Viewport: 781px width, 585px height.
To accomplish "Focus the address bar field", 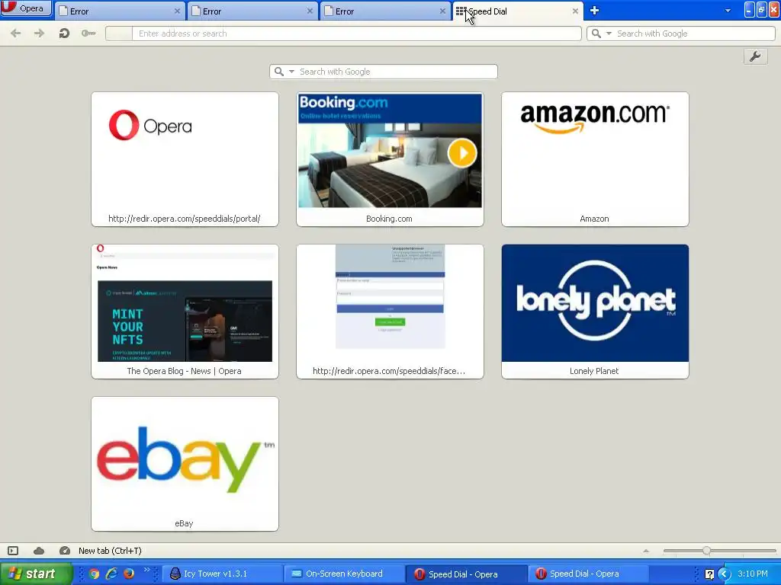I will click(x=344, y=34).
